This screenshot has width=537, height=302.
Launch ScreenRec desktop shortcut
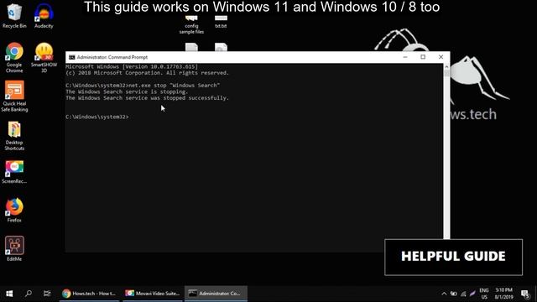tap(14, 172)
